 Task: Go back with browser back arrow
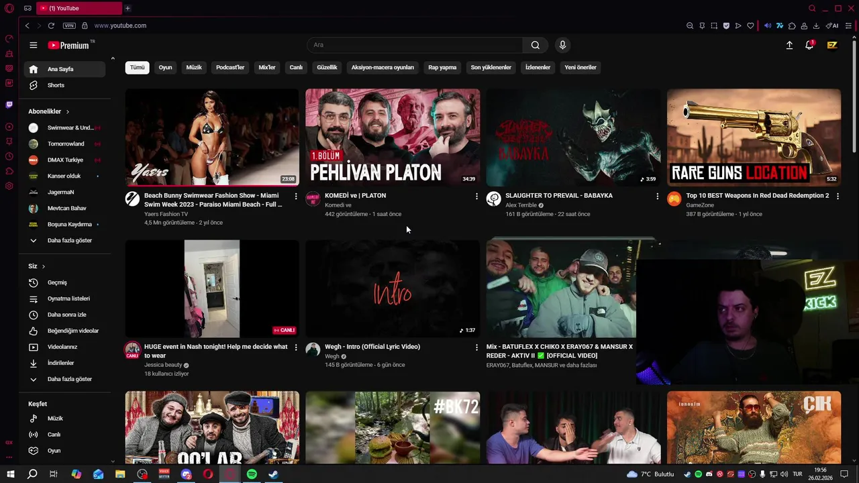(27, 25)
